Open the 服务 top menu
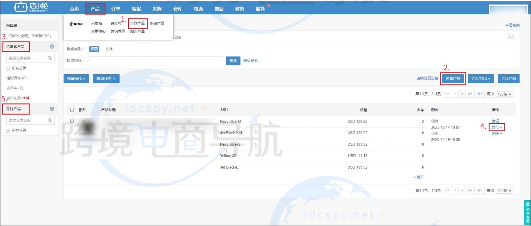This screenshot has height=226, width=531. coord(261,9)
